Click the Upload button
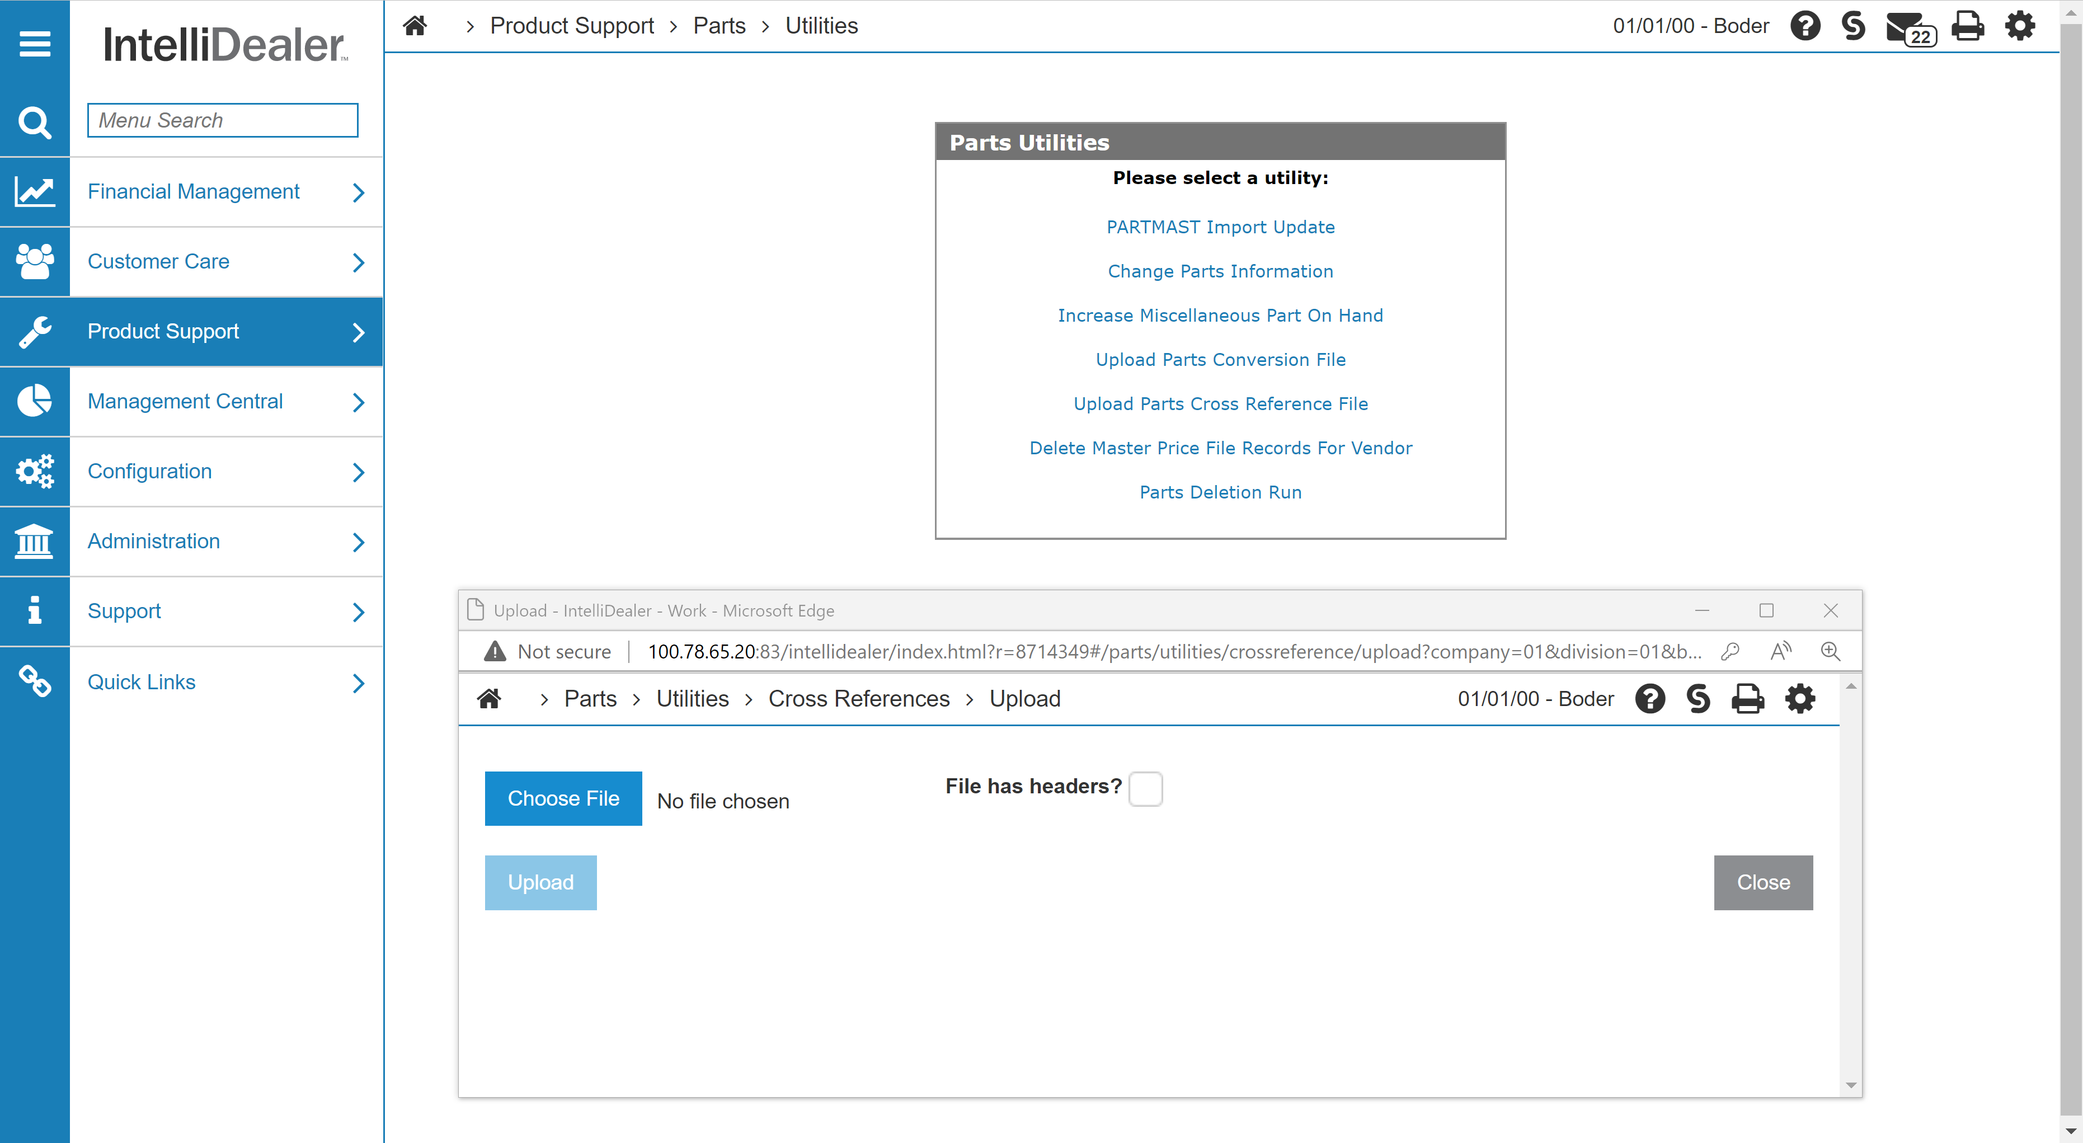2083x1143 pixels. click(x=540, y=883)
